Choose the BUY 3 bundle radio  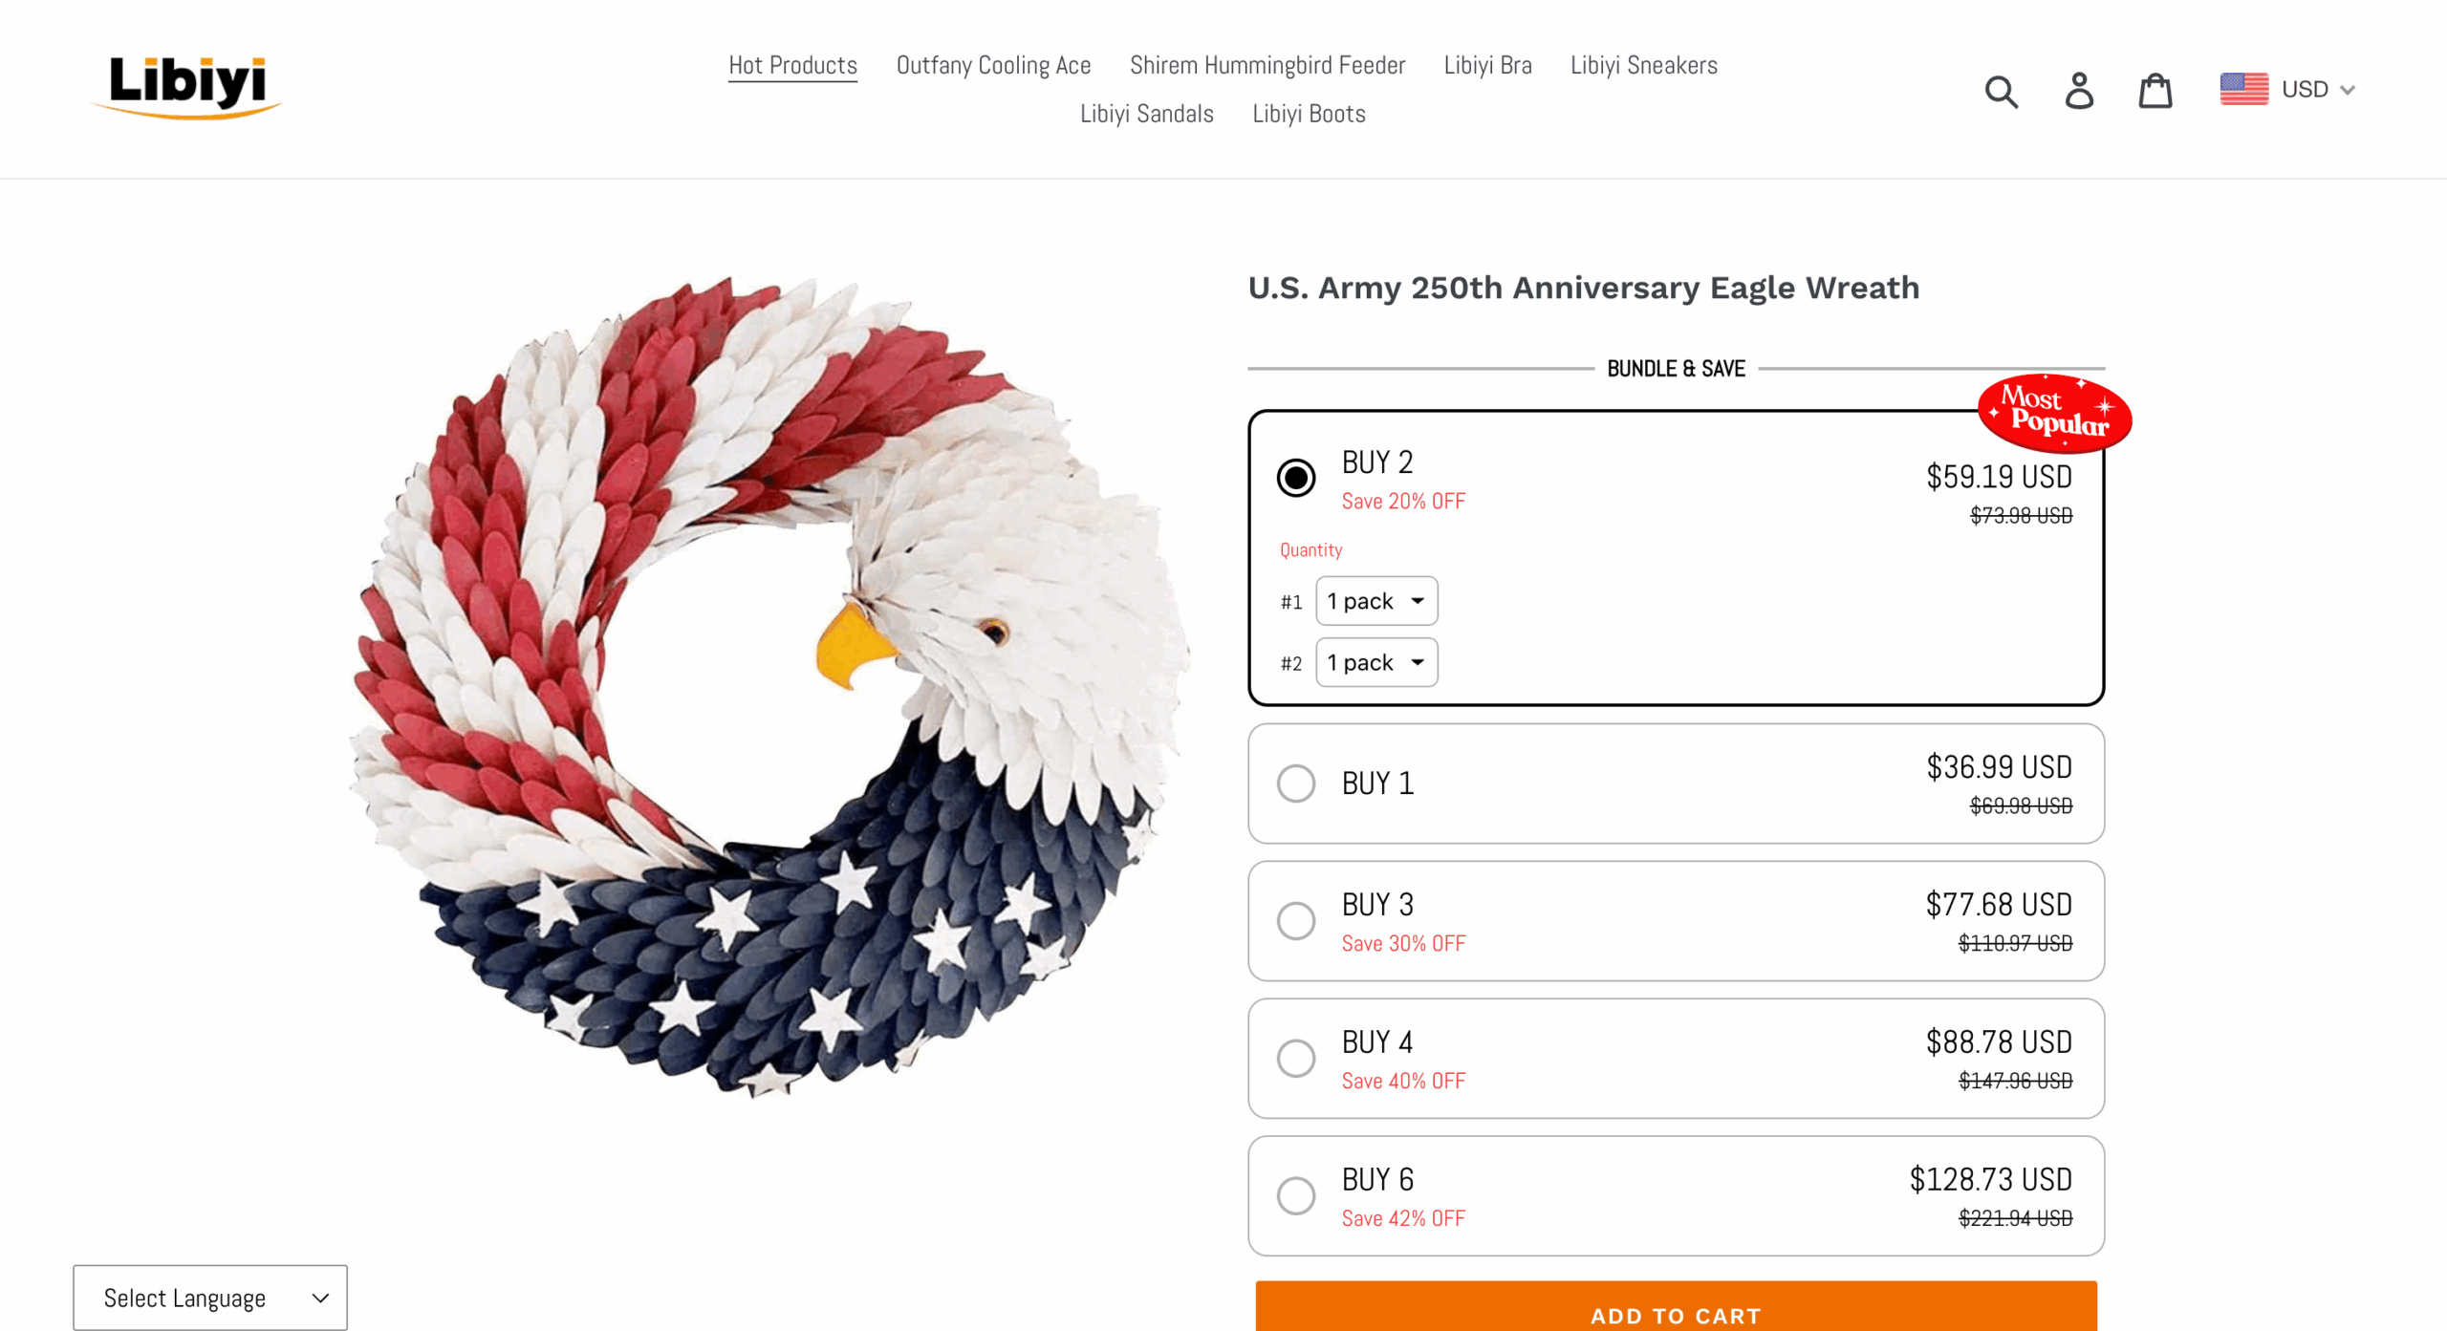(x=1296, y=921)
